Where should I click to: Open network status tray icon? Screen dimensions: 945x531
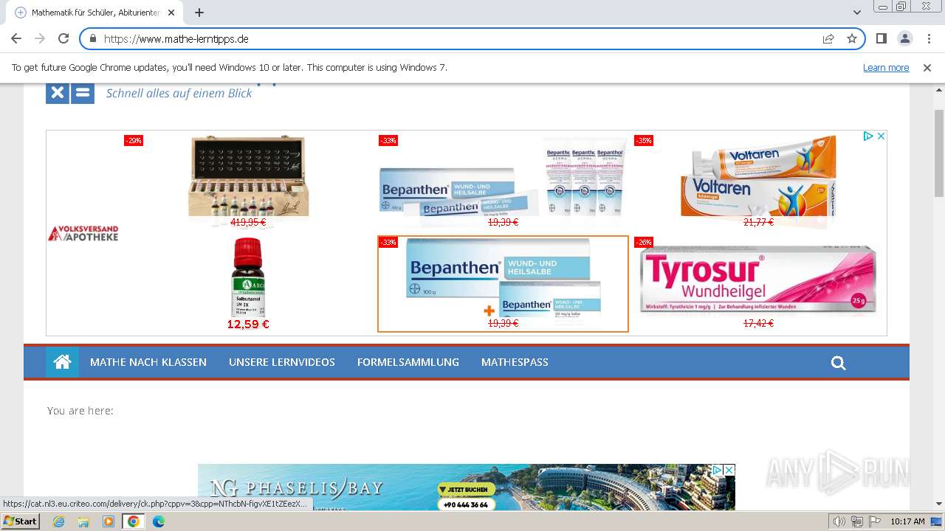click(x=857, y=521)
